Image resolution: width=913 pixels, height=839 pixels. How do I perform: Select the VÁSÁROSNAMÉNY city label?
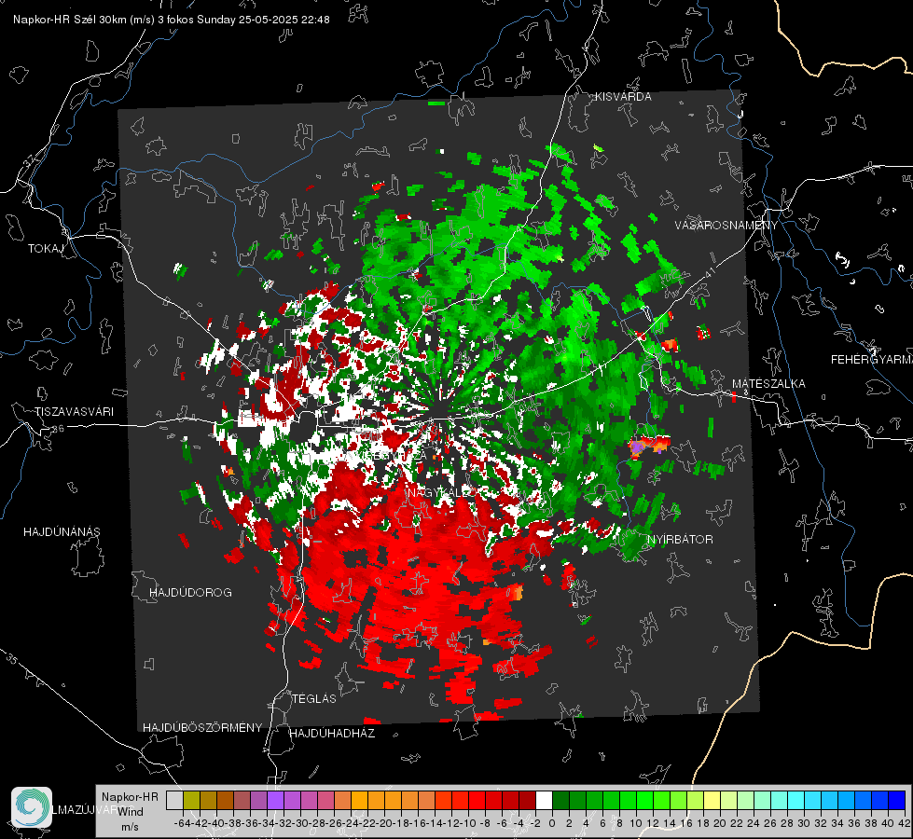(x=726, y=226)
